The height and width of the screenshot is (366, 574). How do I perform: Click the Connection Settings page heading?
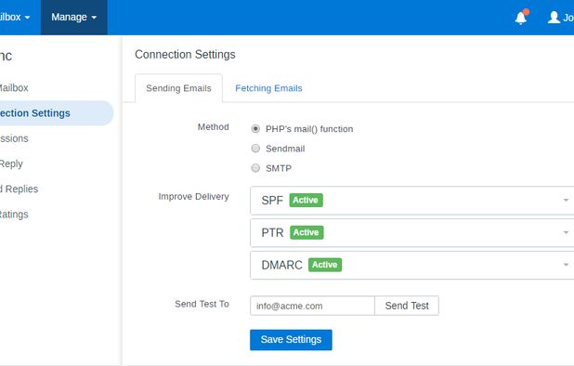tap(185, 55)
